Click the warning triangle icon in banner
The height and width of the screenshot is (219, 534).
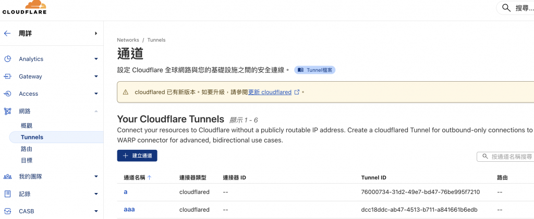click(126, 92)
